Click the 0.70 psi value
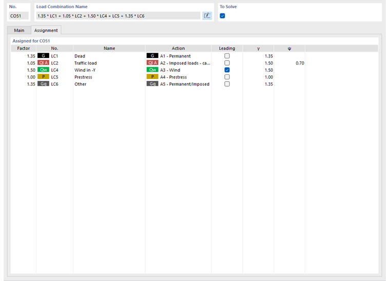 tap(300, 63)
